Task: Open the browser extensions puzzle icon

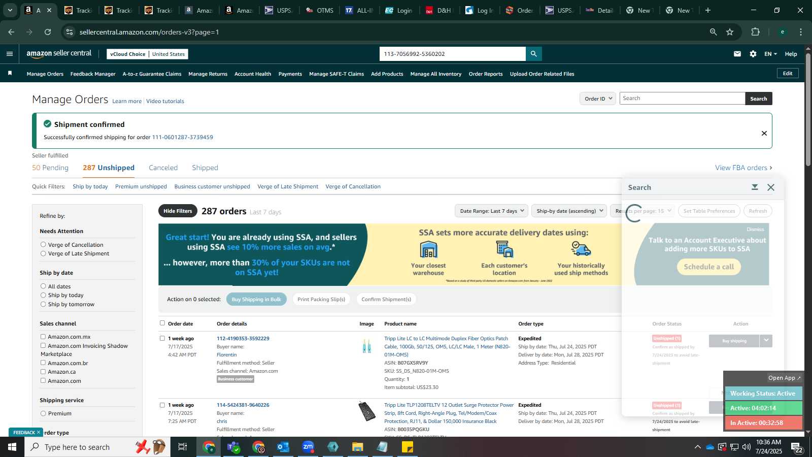Action: point(756,32)
